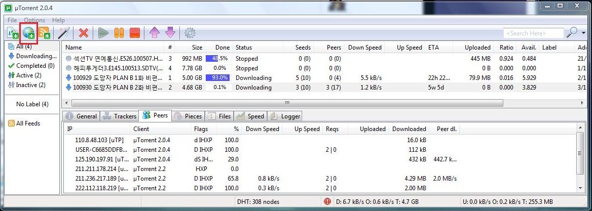Click the orange Pause torrent icon

point(119,33)
